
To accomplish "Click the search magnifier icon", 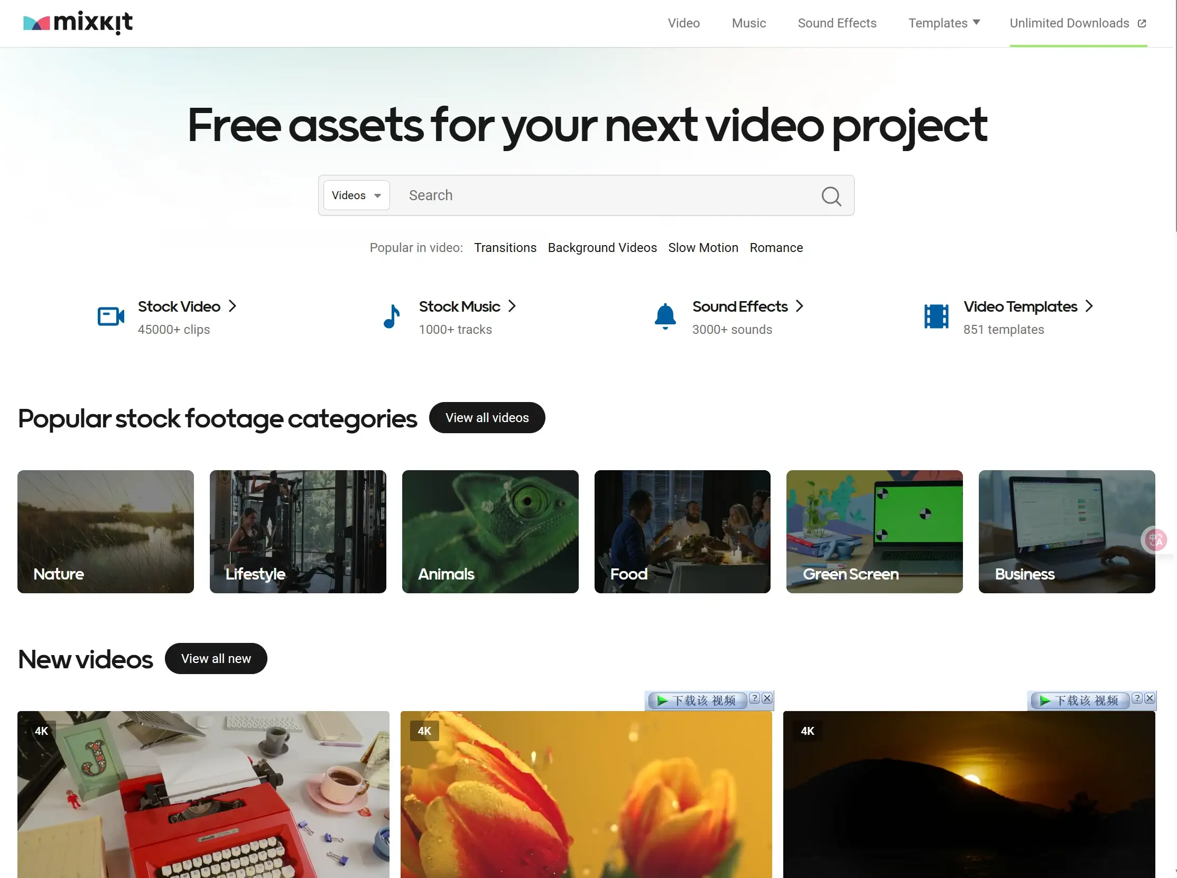I will (831, 195).
